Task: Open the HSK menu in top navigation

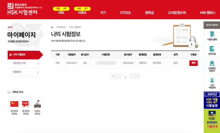Action: 61,13
